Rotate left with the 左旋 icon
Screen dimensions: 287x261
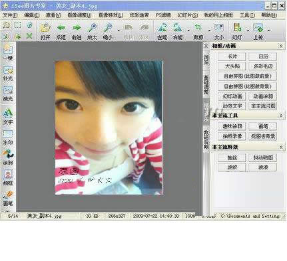(x=162, y=28)
